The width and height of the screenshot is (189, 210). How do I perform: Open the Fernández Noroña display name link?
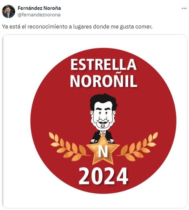click(39, 8)
